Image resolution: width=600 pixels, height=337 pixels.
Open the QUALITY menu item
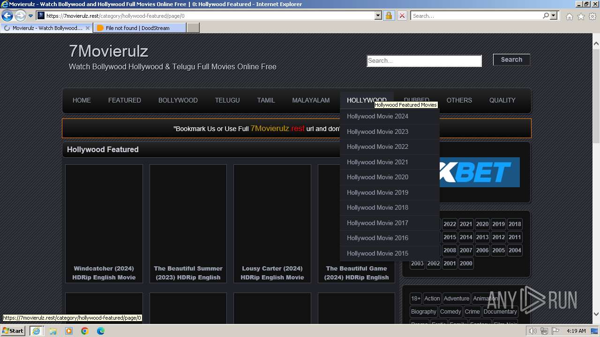tap(502, 100)
